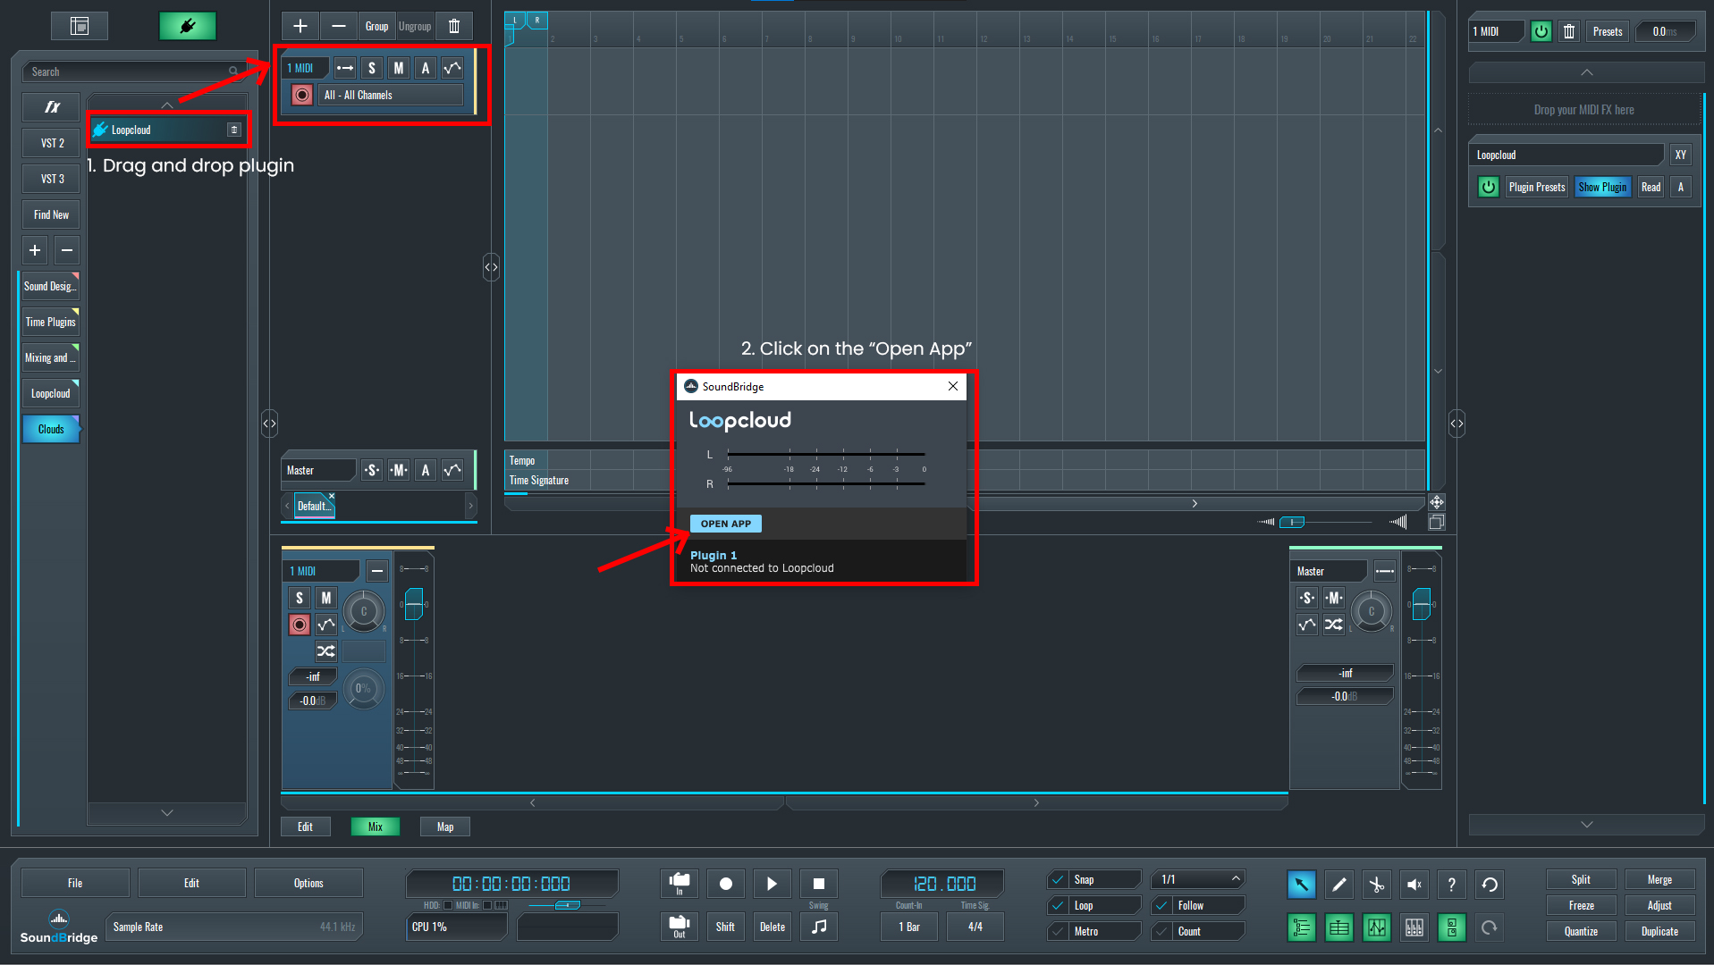This screenshot has width=1714, height=965.
Task: Switch to the Map tab
Action: [x=445, y=827]
